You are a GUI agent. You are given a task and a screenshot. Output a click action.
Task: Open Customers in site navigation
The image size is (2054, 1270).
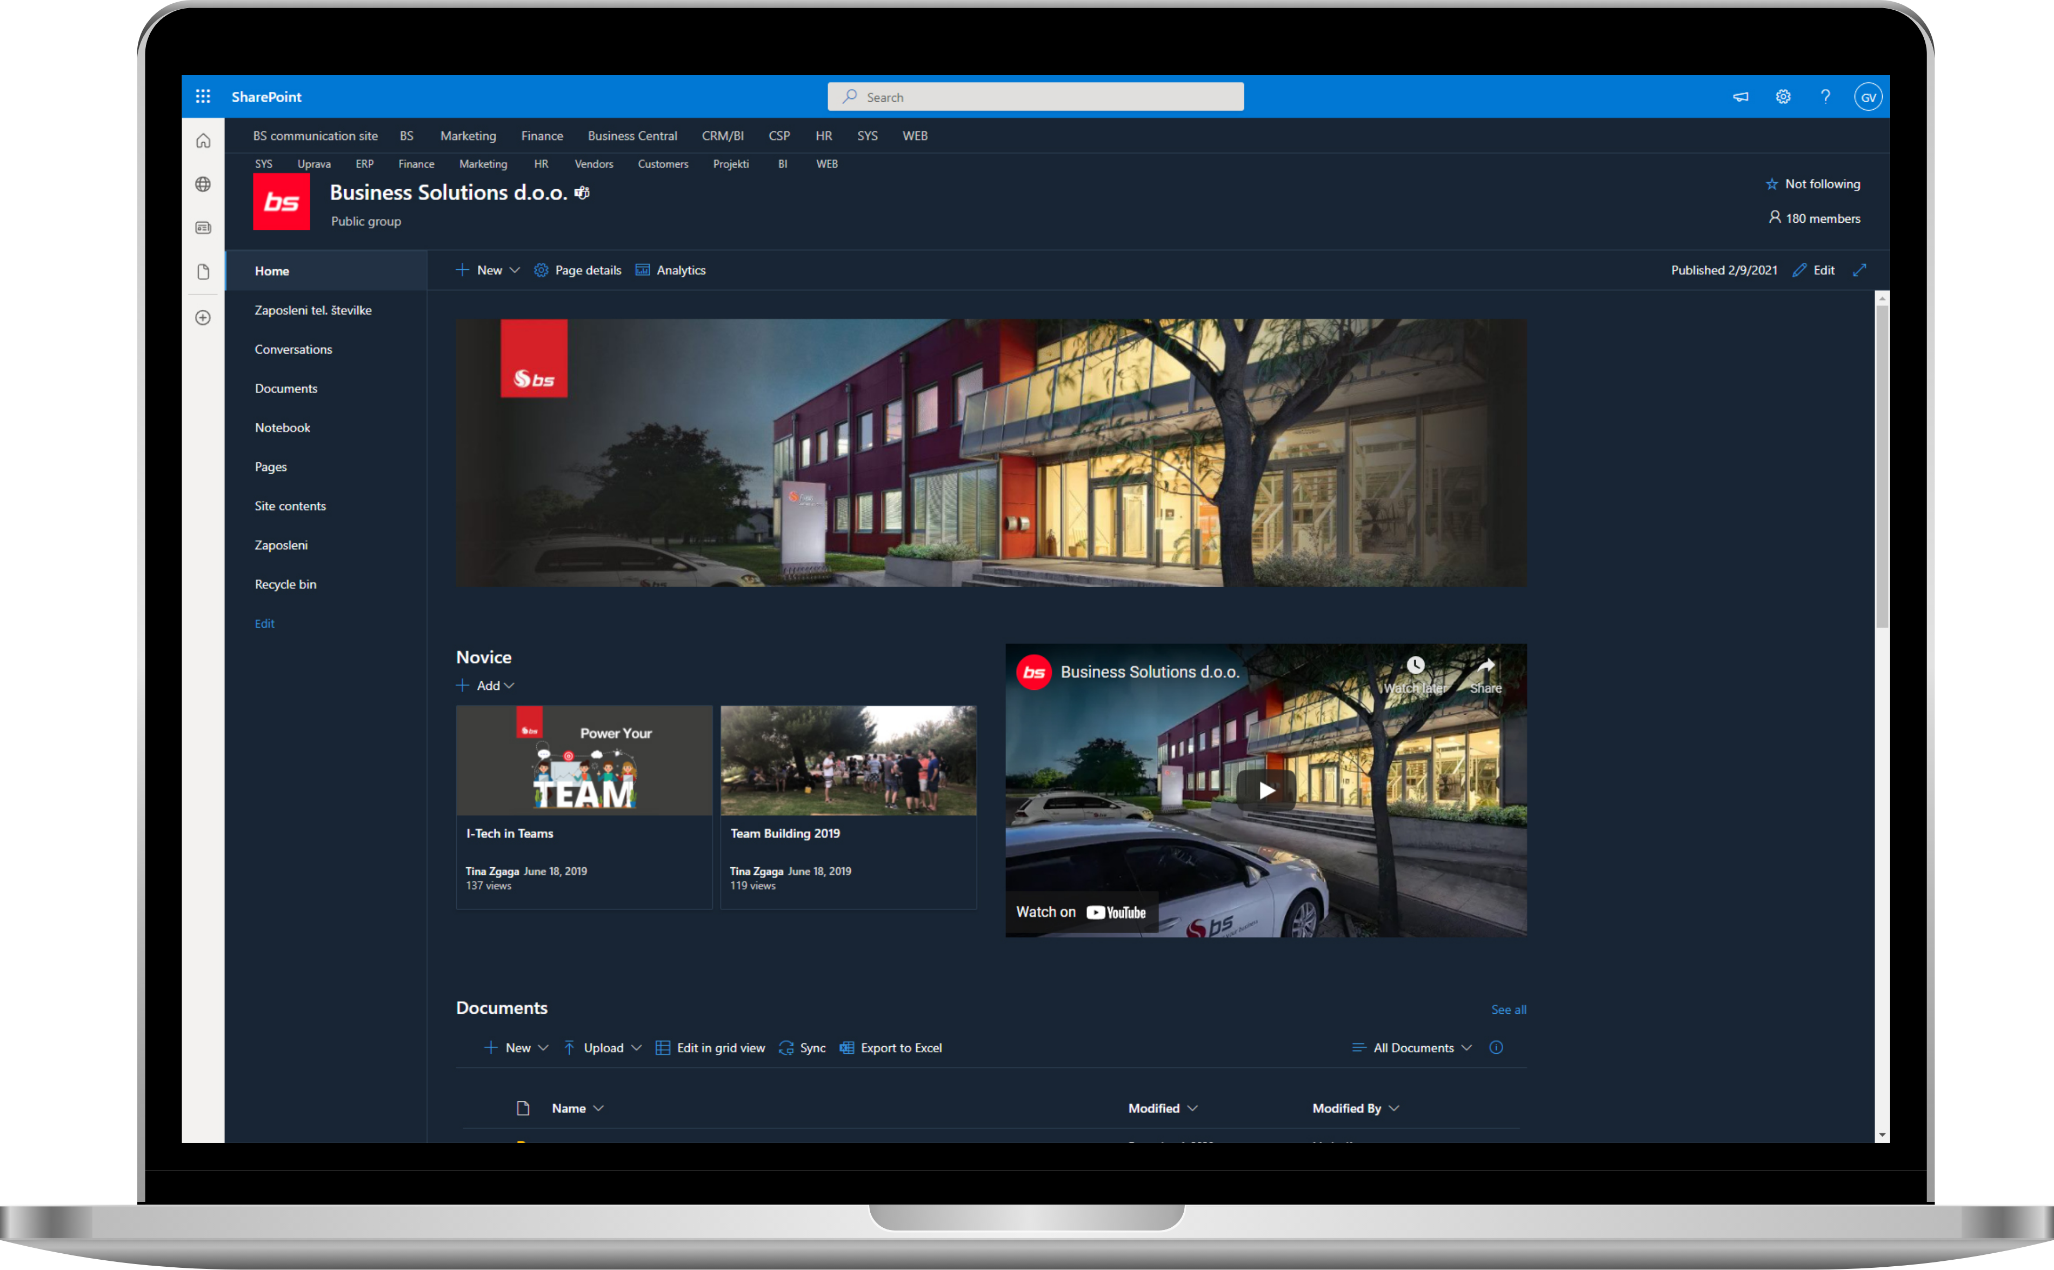tap(663, 164)
